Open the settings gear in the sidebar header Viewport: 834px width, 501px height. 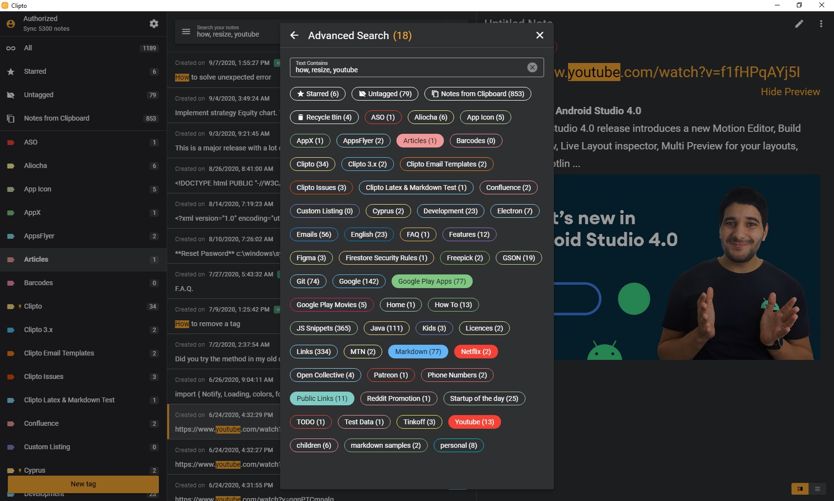[x=154, y=23]
